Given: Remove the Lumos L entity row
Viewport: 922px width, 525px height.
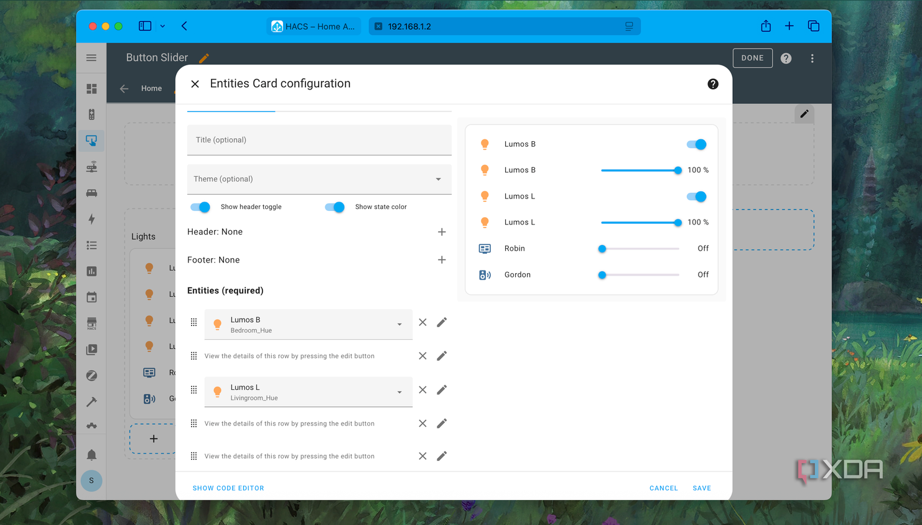Looking at the screenshot, I should pos(422,389).
